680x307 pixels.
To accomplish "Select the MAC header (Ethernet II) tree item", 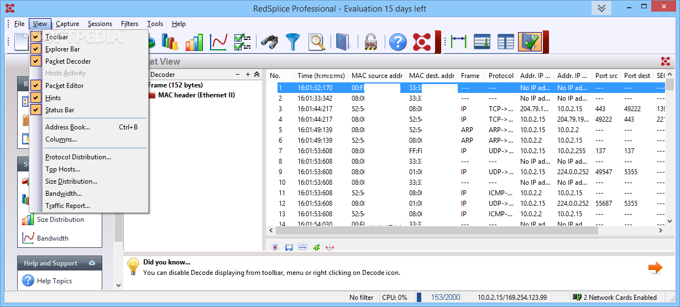I will point(196,95).
